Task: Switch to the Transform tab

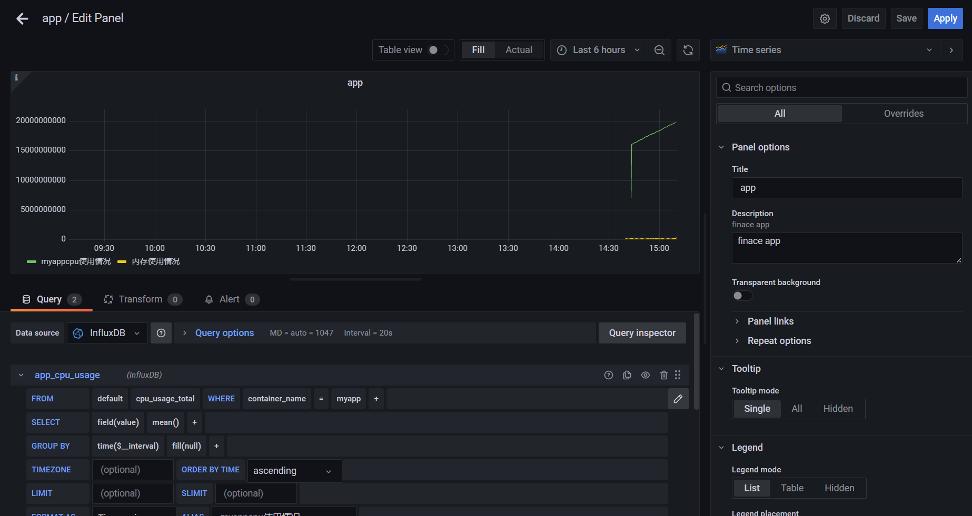Action: 143,299
